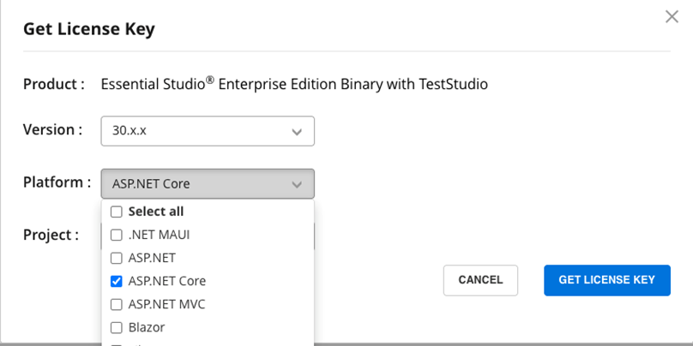Close the Get License Key dialog

pyautogui.click(x=672, y=17)
